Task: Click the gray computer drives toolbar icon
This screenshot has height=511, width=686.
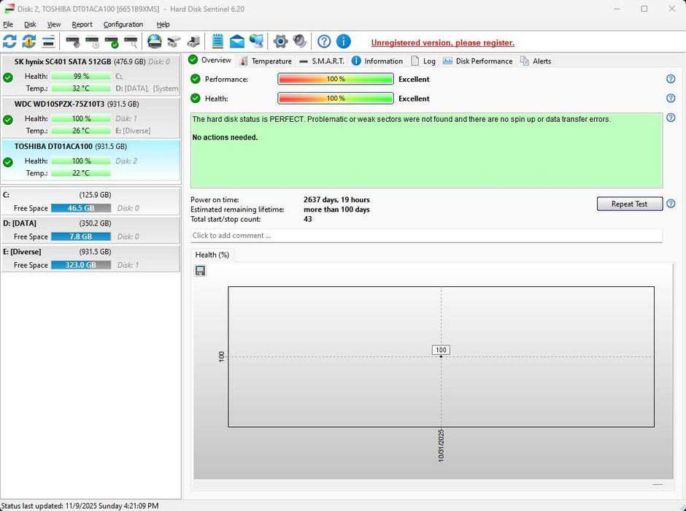Action: click(193, 42)
